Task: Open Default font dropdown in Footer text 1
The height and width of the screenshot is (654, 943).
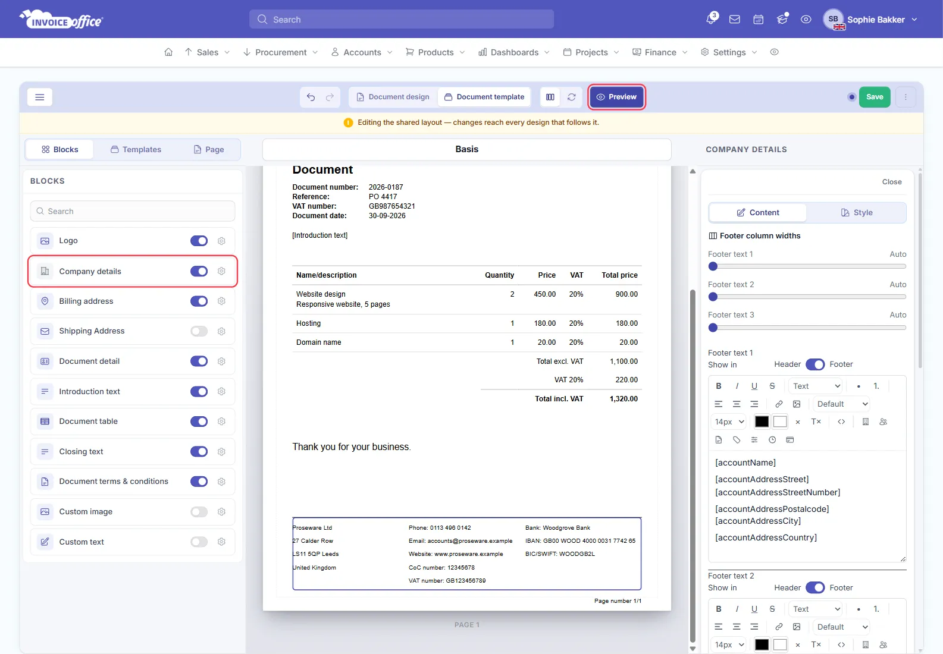Action: click(x=842, y=404)
